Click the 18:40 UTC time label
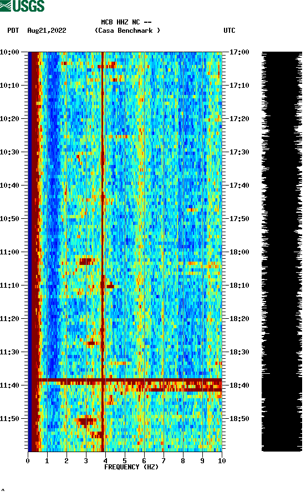This screenshot has height=496, width=306. 239,385
